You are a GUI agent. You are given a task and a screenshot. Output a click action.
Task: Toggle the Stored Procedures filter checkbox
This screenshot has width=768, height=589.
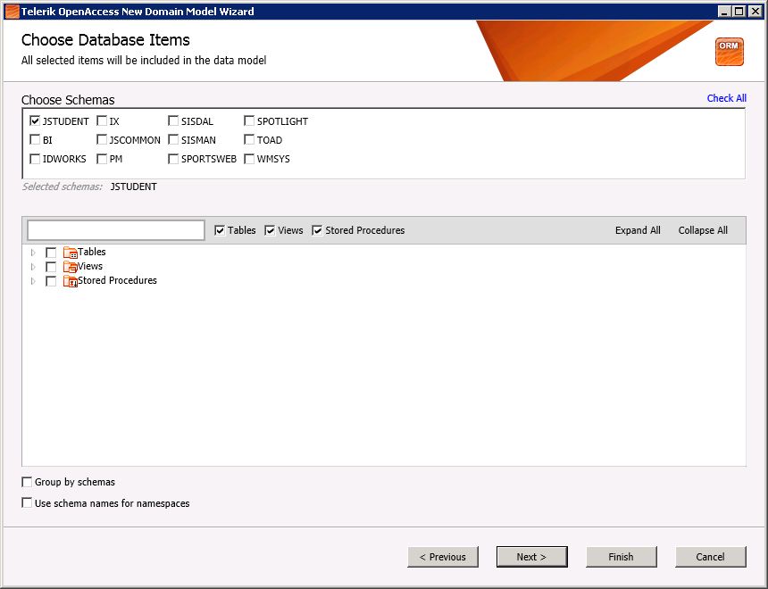(x=317, y=230)
